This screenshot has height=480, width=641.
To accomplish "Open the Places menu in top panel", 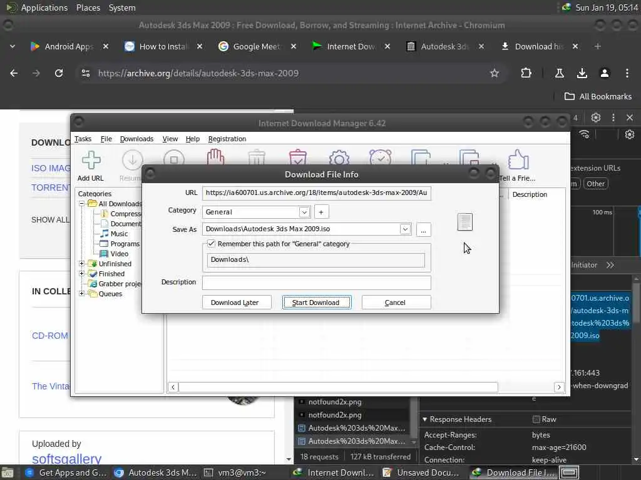I will pos(88,7).
